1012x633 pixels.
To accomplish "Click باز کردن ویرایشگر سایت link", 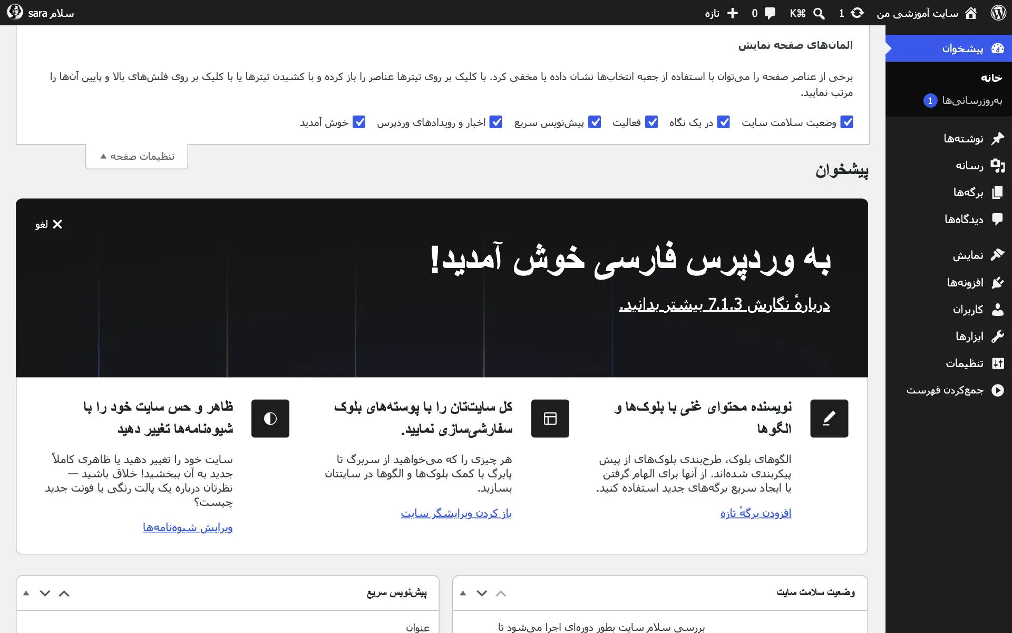I will 456,513.
